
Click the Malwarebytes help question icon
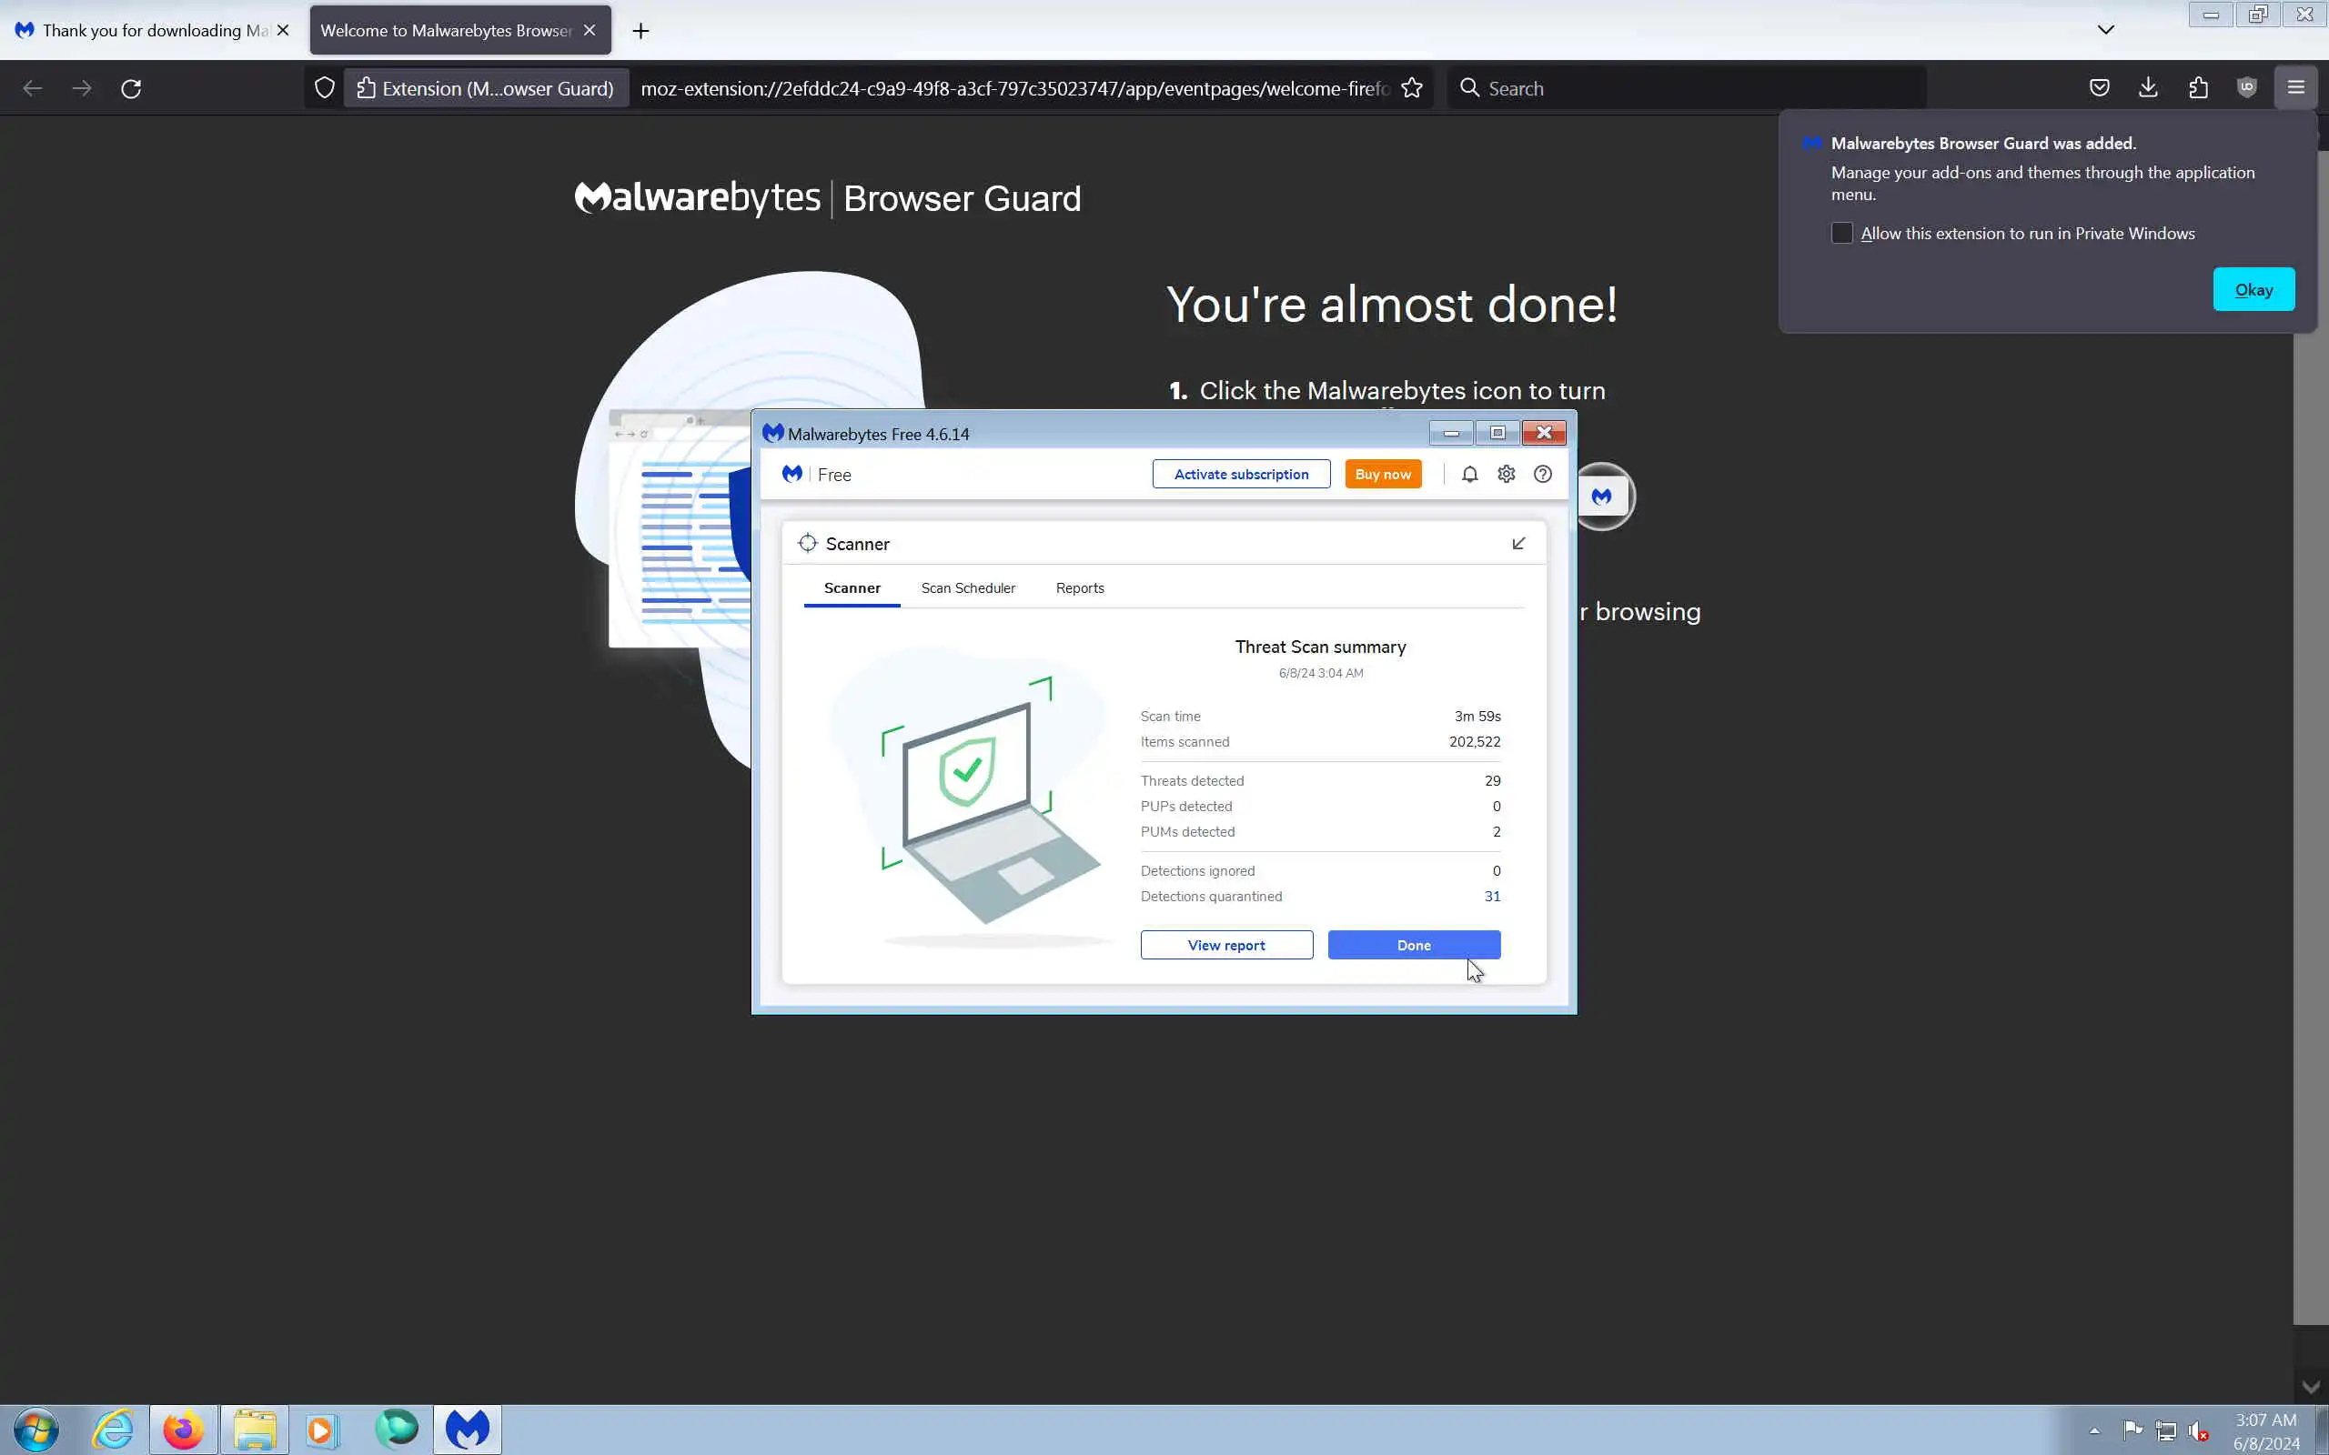pyautogui.click(x=1543, y=475)
